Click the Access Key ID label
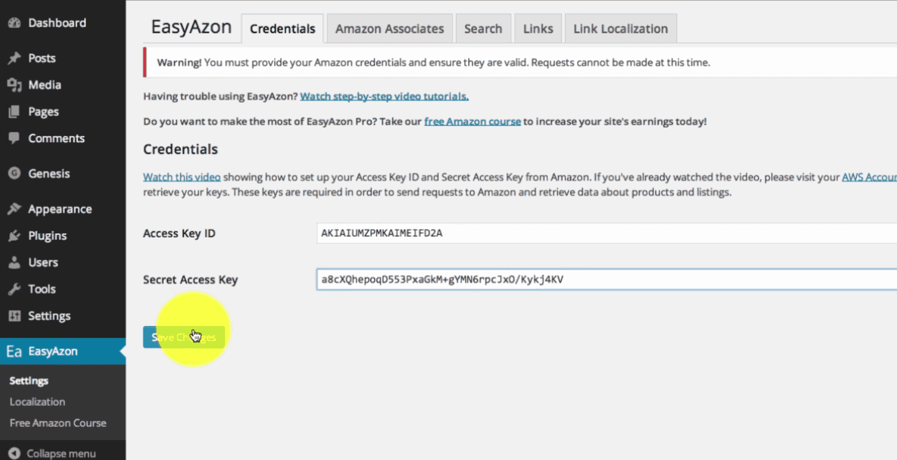897x460 pixels. (180, 234)
